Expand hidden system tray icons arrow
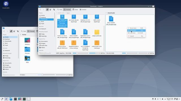This screenshot has height=101, width=181. point(165,99)
